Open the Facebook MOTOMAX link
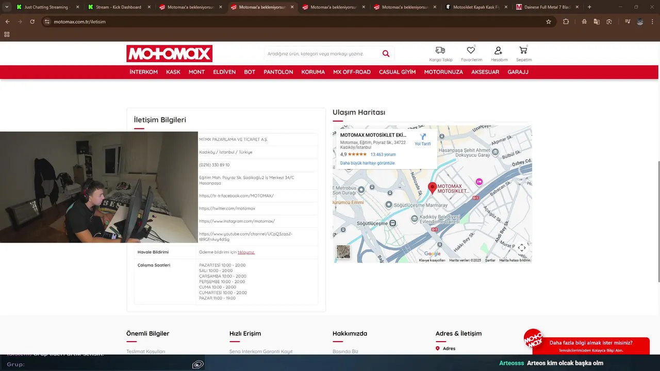The height and width of the screenshot is (371, 660). coord(236,196)
